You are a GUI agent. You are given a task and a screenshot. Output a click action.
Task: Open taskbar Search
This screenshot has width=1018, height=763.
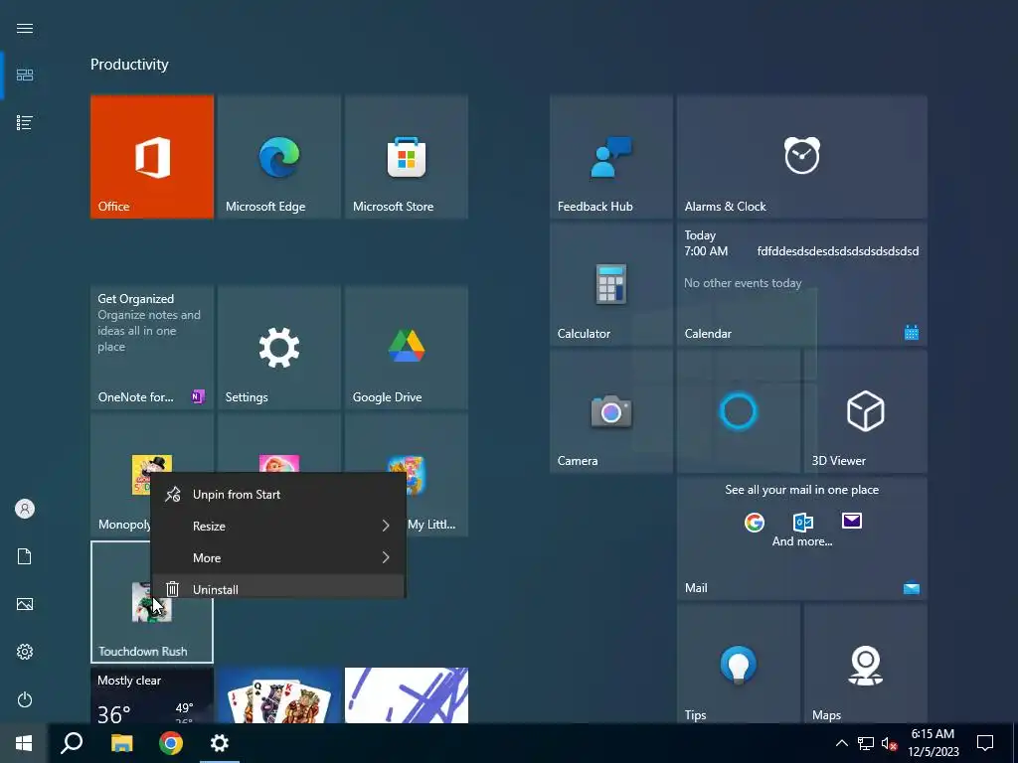(x=72, y=743)
